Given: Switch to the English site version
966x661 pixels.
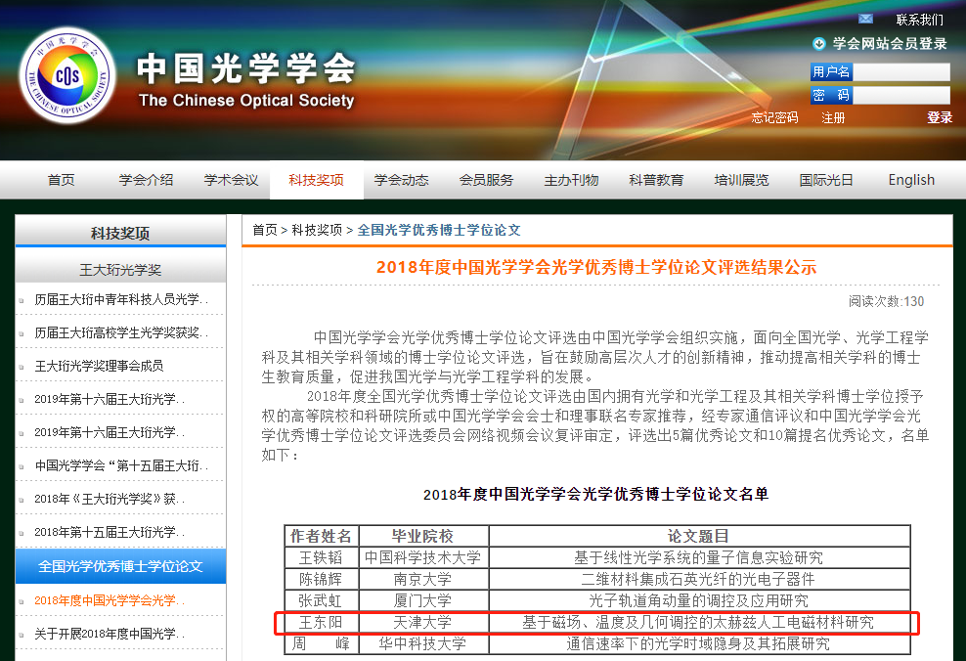Looking at the screenshot, I should coord(911,180).
